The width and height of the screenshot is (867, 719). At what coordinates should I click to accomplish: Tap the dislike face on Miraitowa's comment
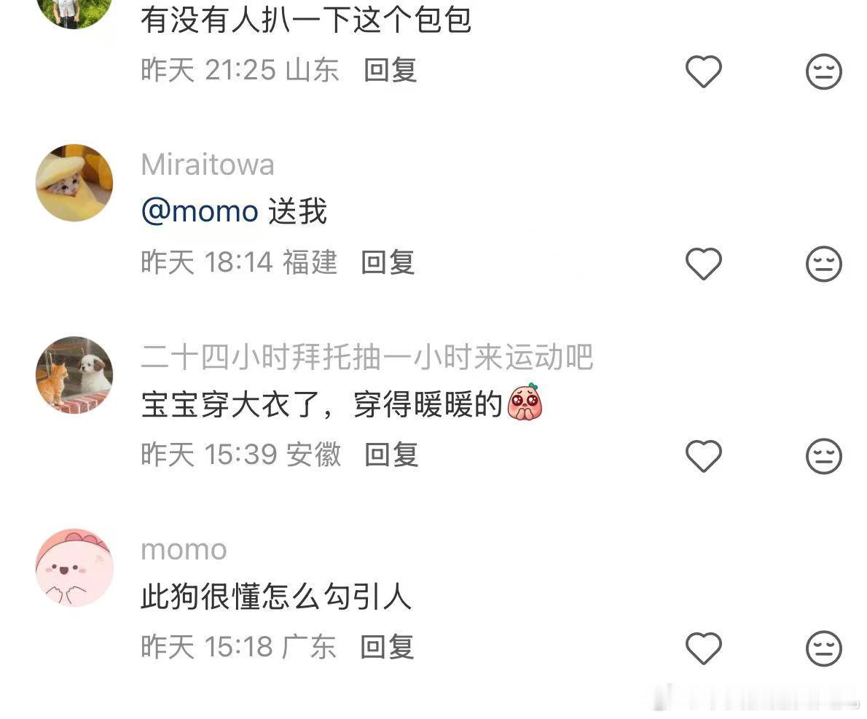824,264
